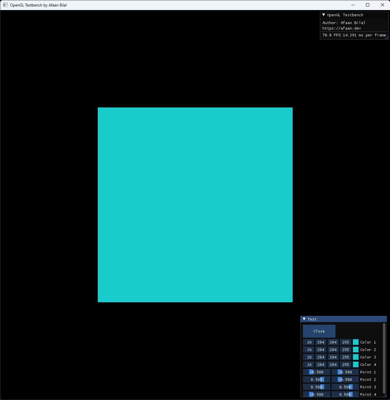The width and height of the screenshot is (390, 400).
Task: Open the Color 4 swatch picker
Action: (356, 365)
